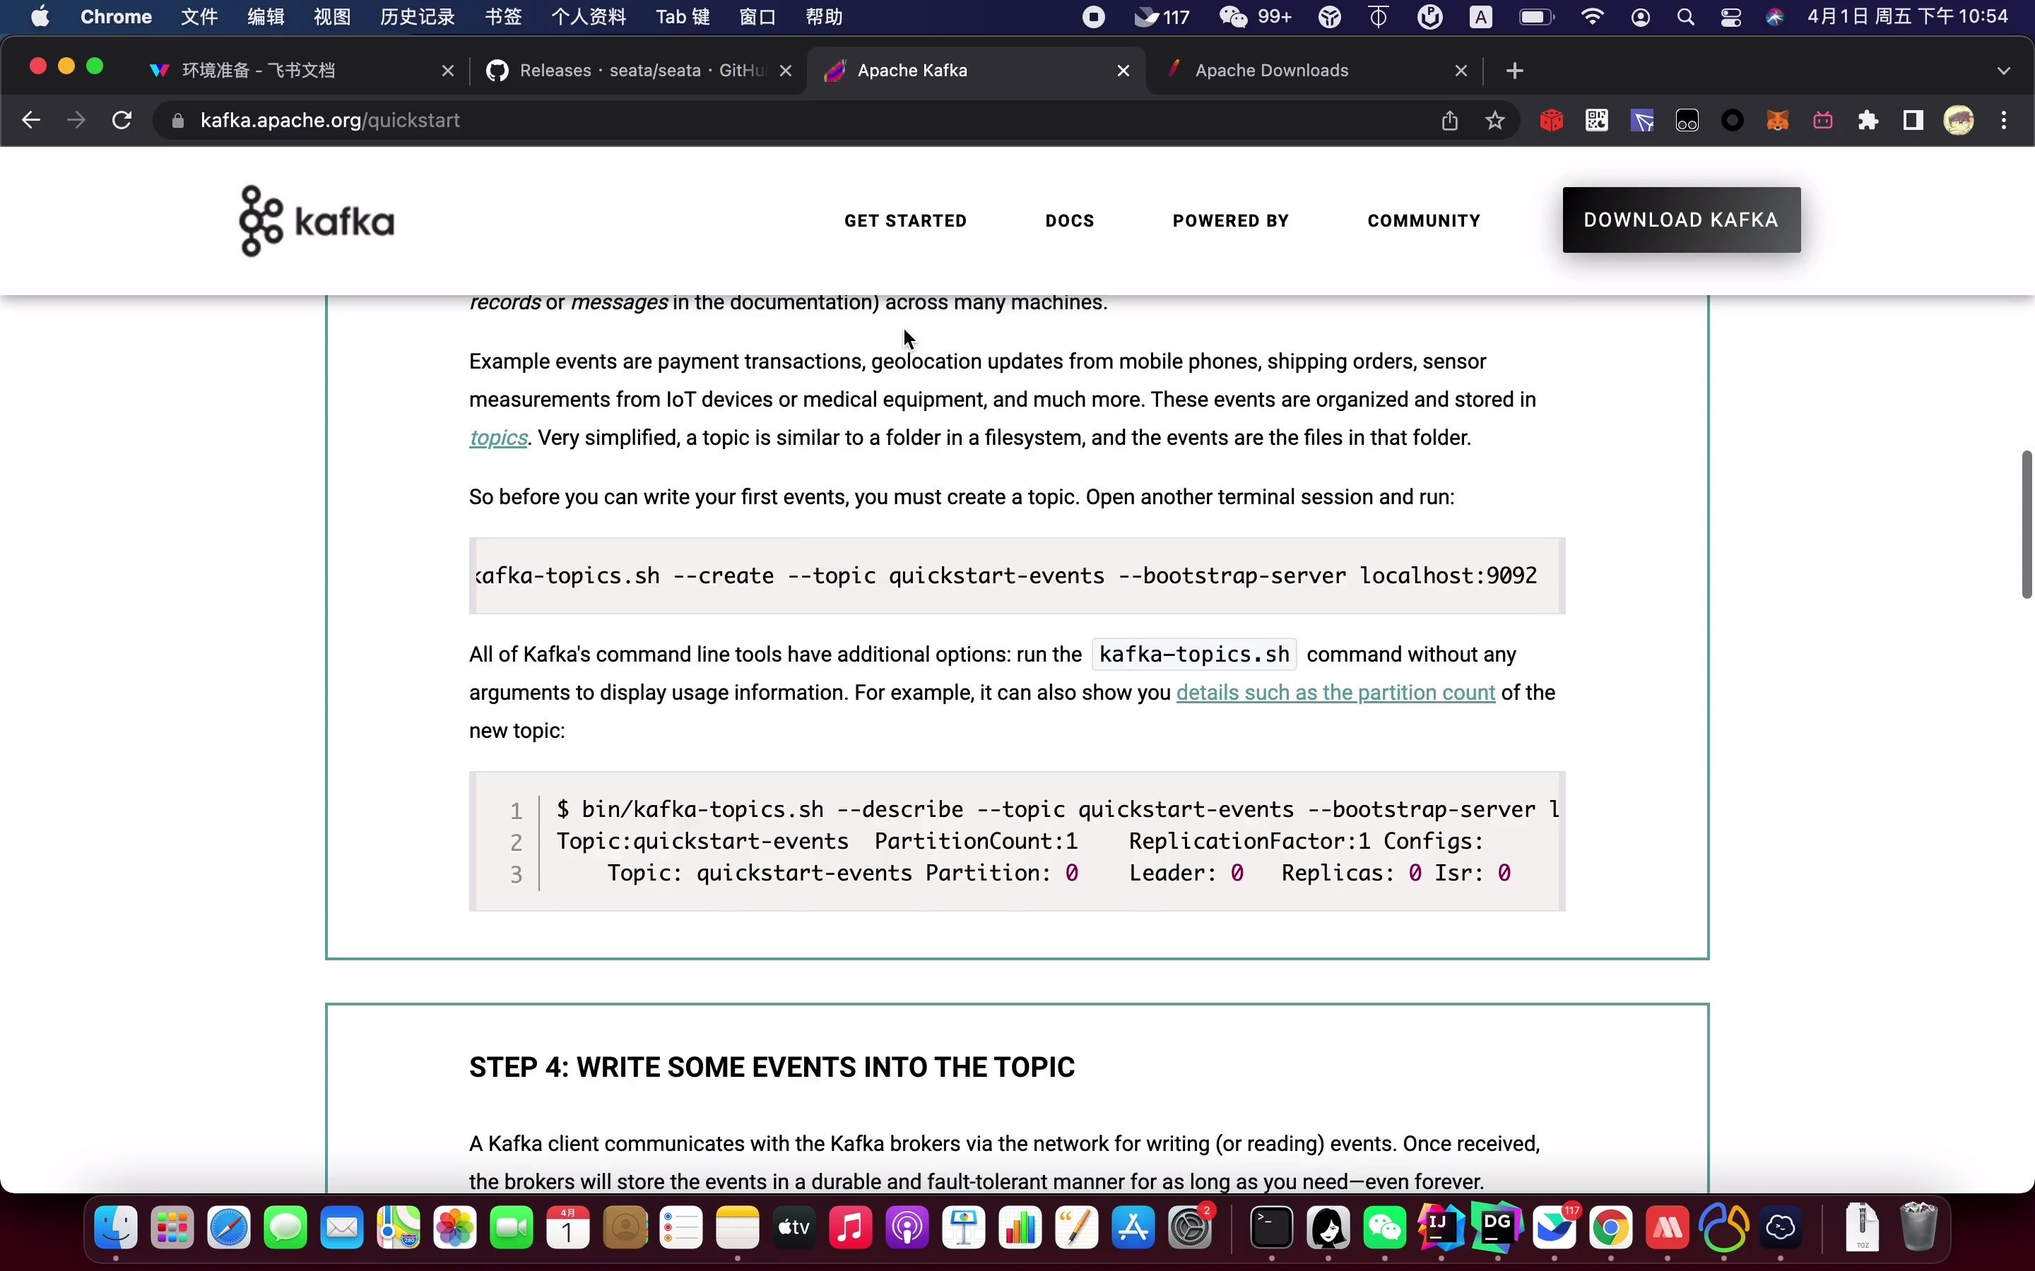Screen dimensions: 2035x1271
Task: Click the share icon in address bar
Action: [x=1449, y=121]
